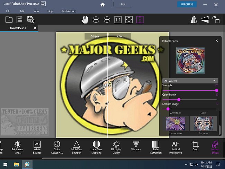The image size is (225, 169).
Task: Click the Glow effect label
Action: (203, 113)
